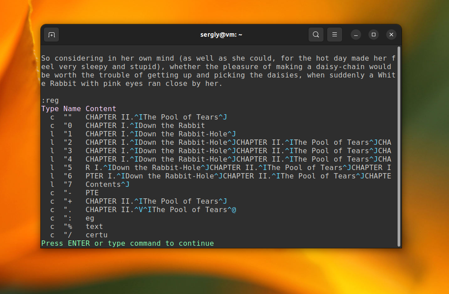
Task: Click the Press ENTER prompt line
Action: 127,244
